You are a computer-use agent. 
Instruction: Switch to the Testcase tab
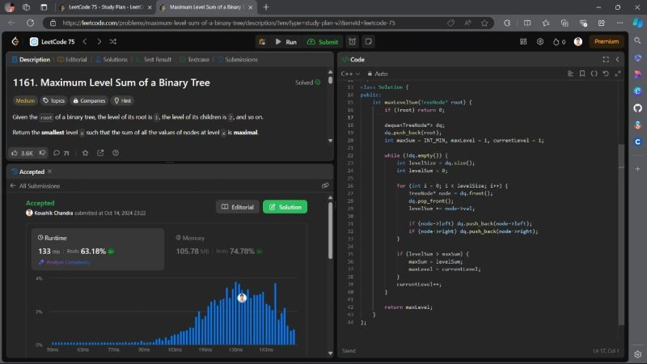coord(195,59)
